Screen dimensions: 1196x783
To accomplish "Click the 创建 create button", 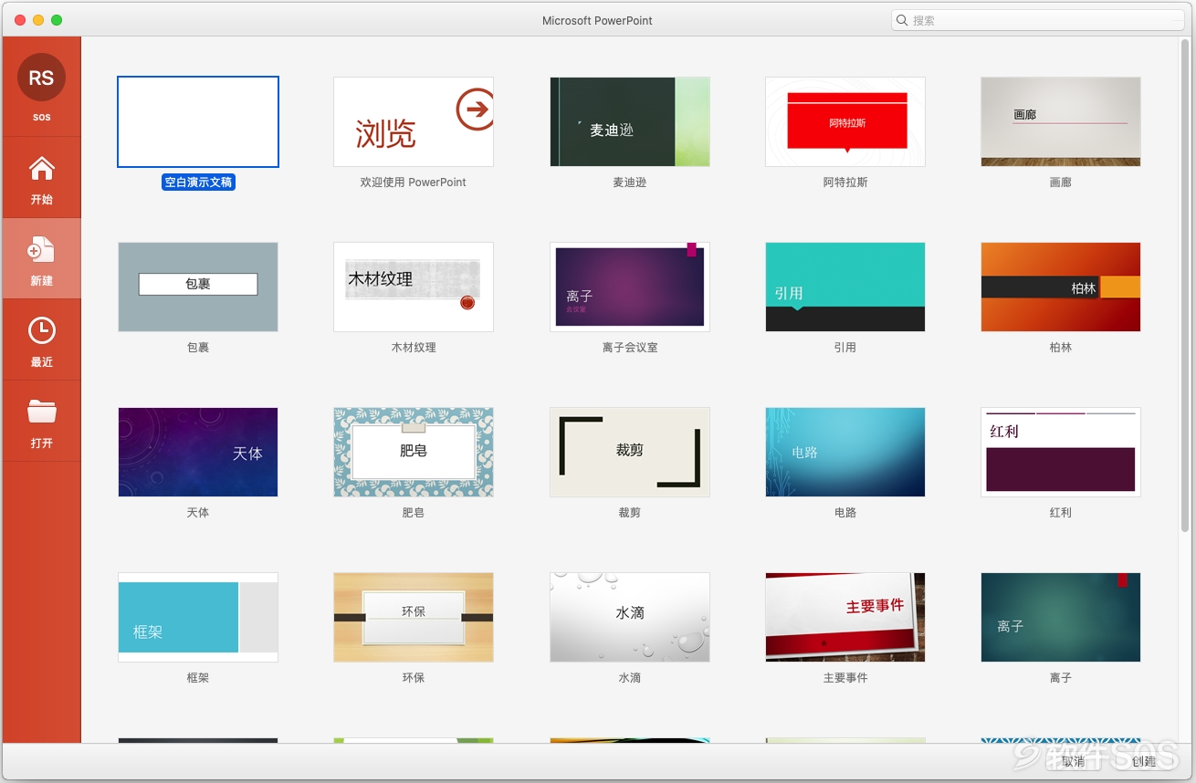I will (x=1144, y=761).
